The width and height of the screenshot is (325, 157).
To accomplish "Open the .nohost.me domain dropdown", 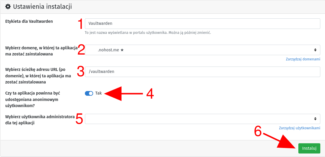I will (x=202, y=50).
